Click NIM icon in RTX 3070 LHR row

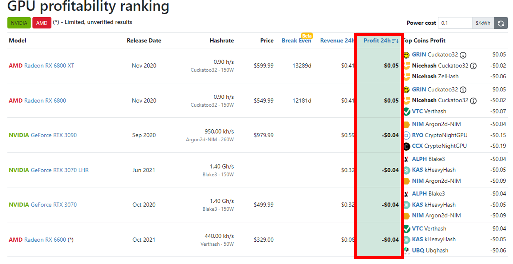tap(406, 181)
